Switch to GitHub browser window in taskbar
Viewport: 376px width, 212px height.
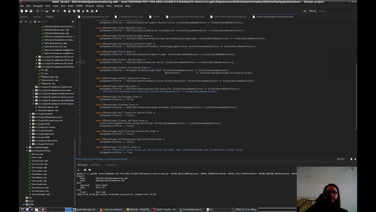[x=139, y=210]
